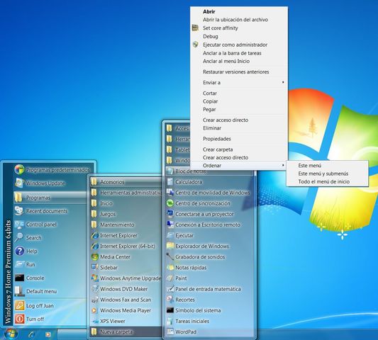Open the Nueva carpeta folder
This screenshot has height=340, width=378.
[x=126, y=331]
